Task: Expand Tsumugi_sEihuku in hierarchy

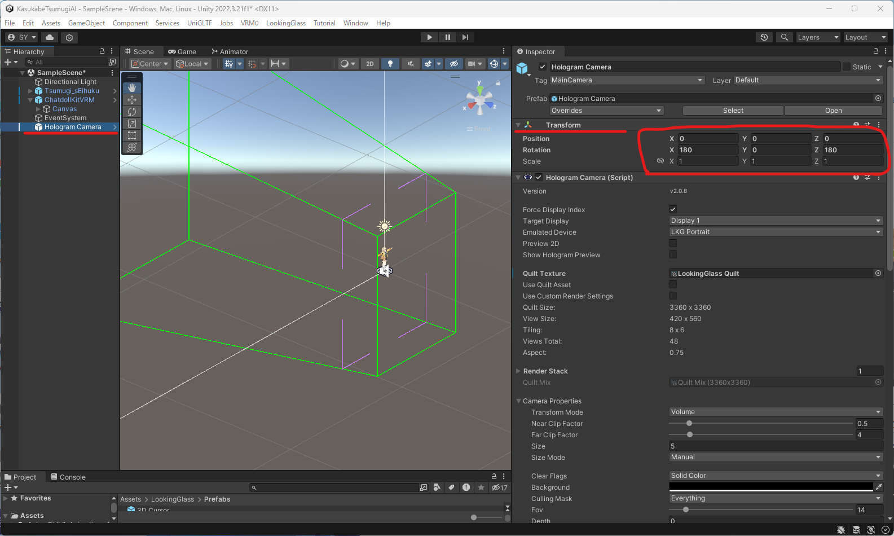Action: [30, 91]
